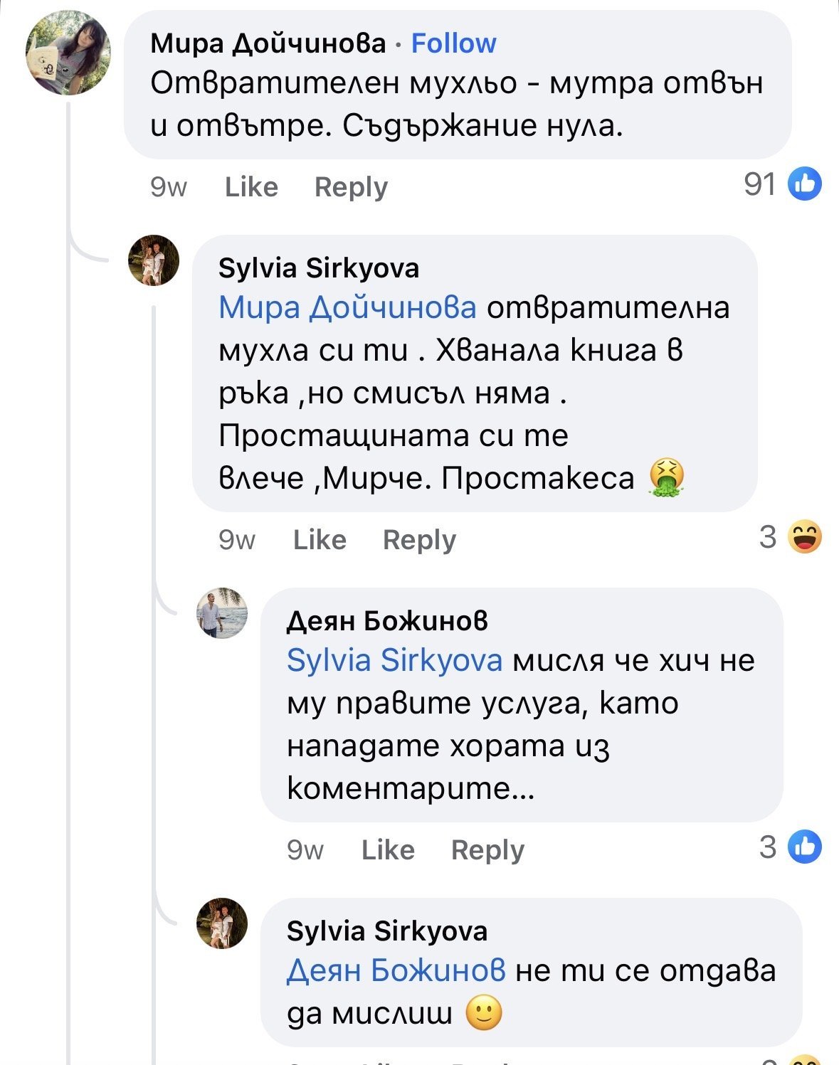Click the like reaction icon on Деян Божинов's comment
The image size is (839, 1065).
[805, 847]
